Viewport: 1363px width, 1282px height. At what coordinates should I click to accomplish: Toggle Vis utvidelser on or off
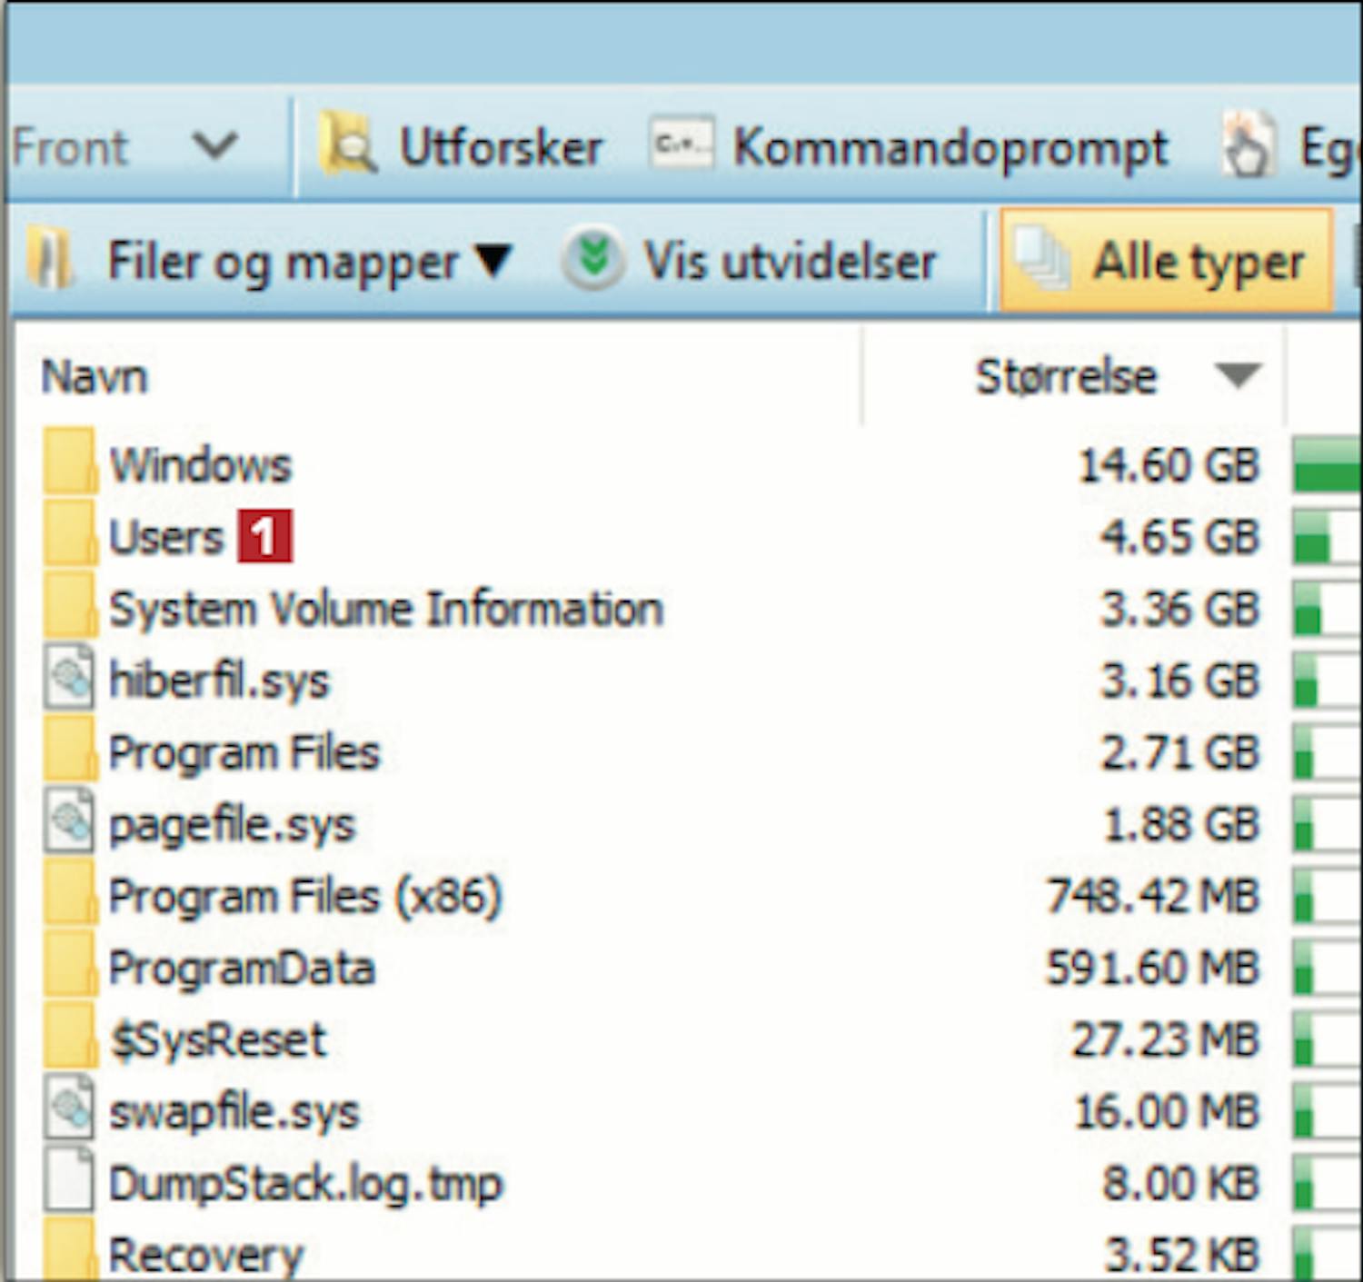tap(789, 262)
